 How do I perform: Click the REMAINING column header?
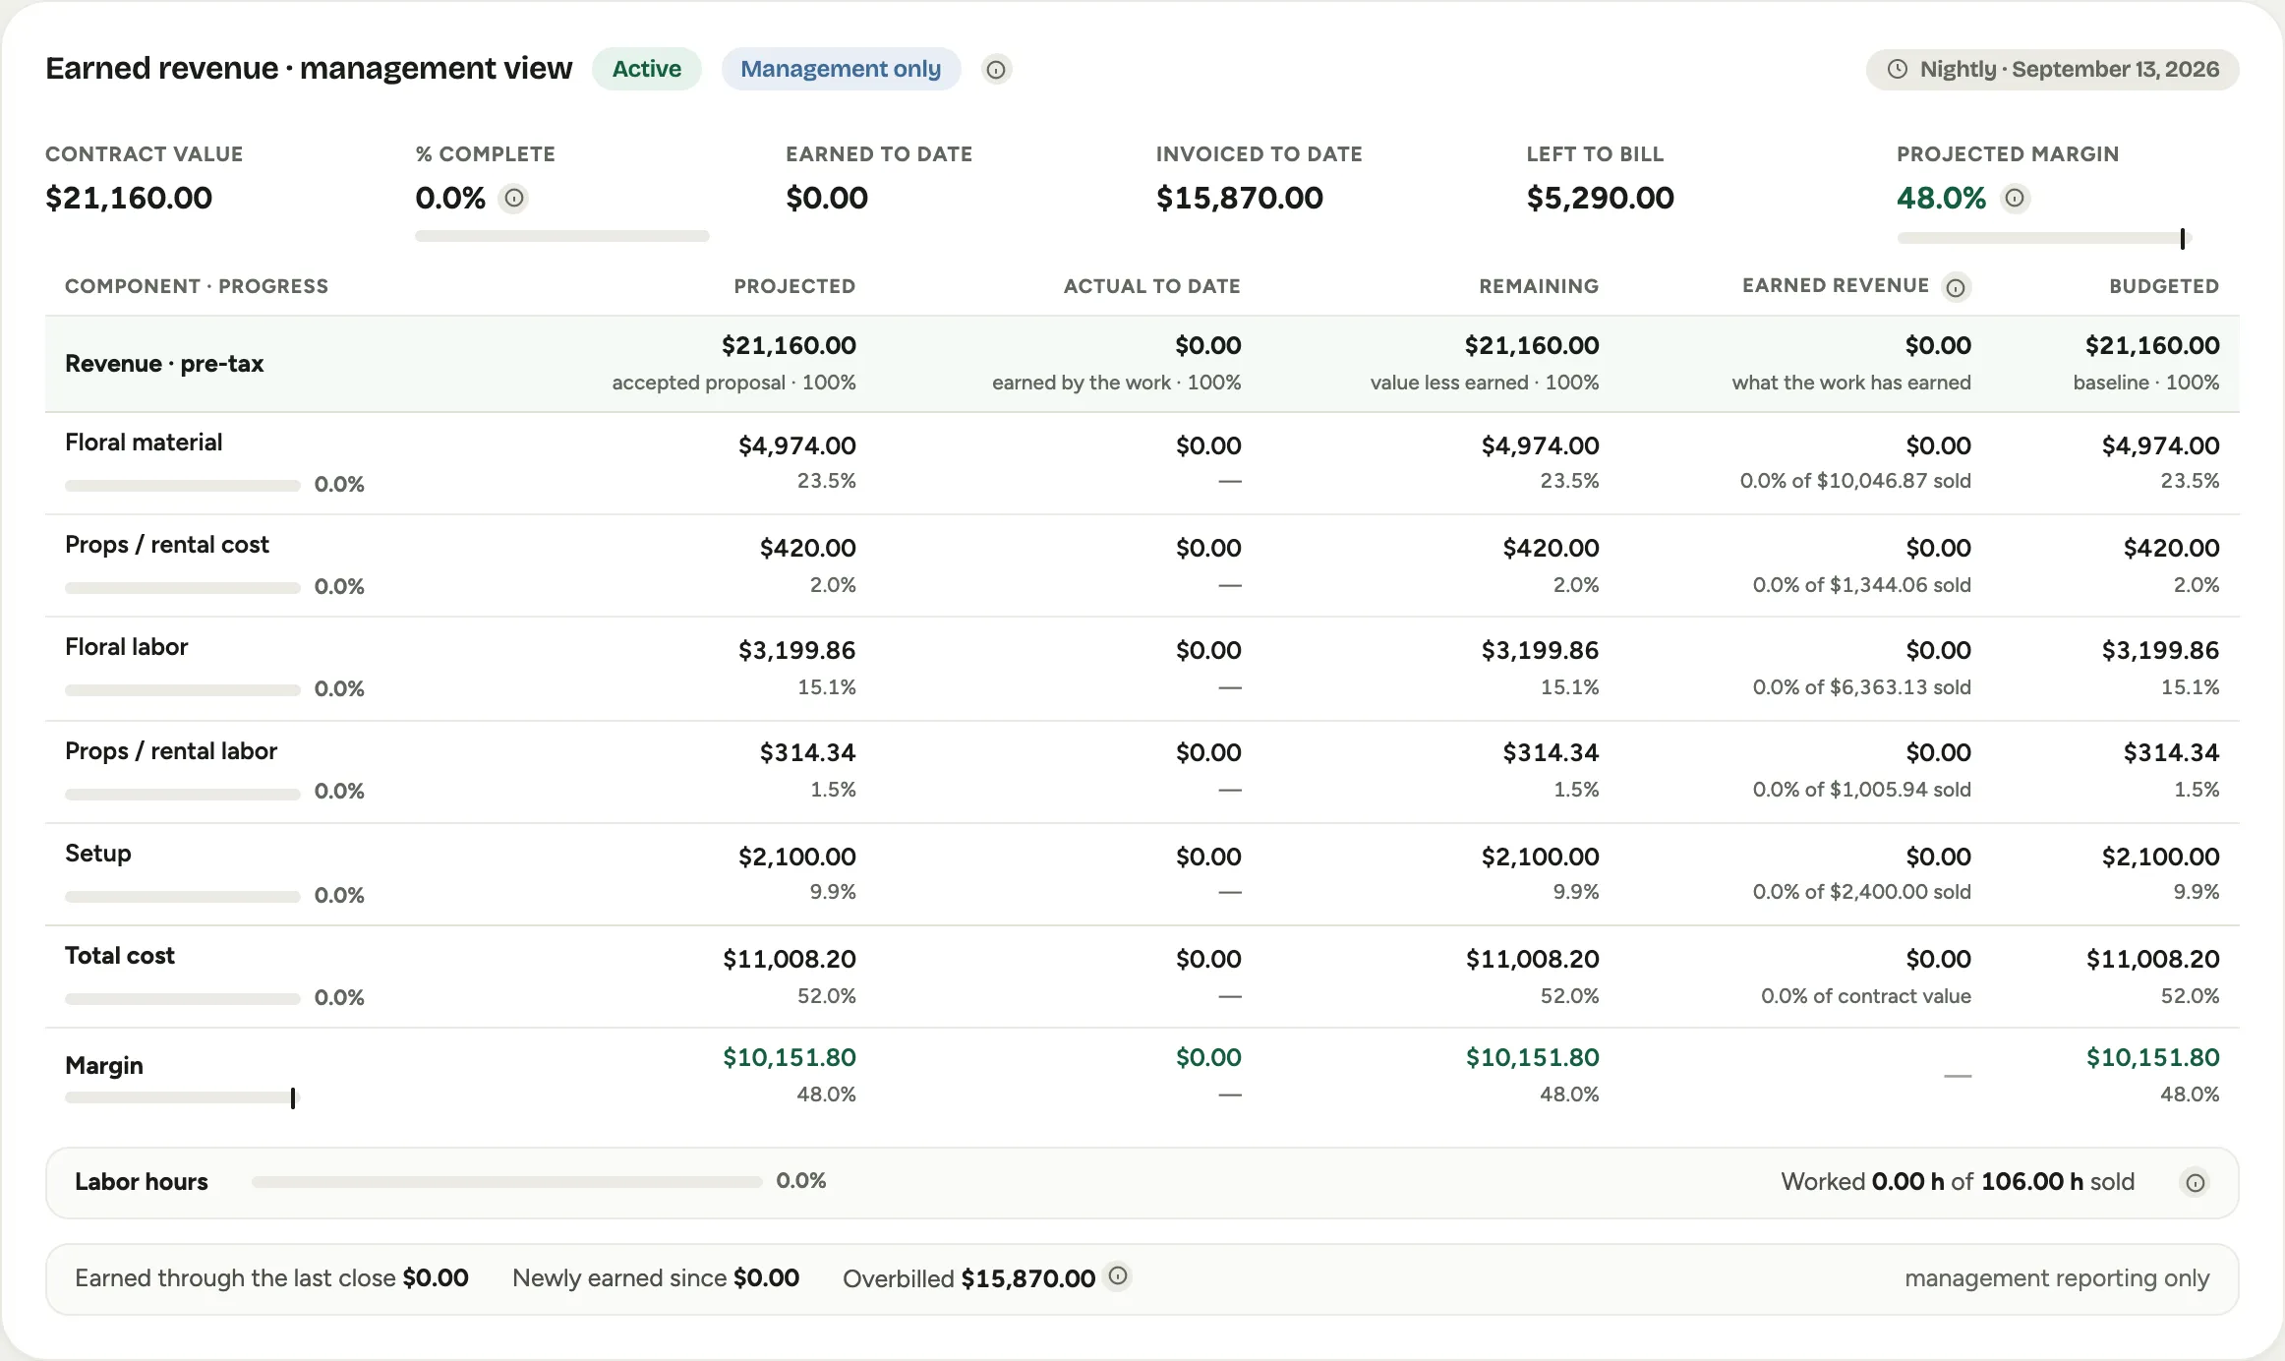[1539, 286]
